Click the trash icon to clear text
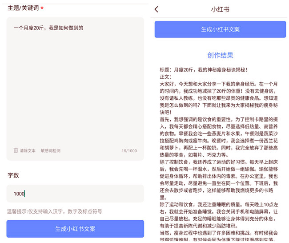This screenshot has width=289, height=243. [16, 150]
